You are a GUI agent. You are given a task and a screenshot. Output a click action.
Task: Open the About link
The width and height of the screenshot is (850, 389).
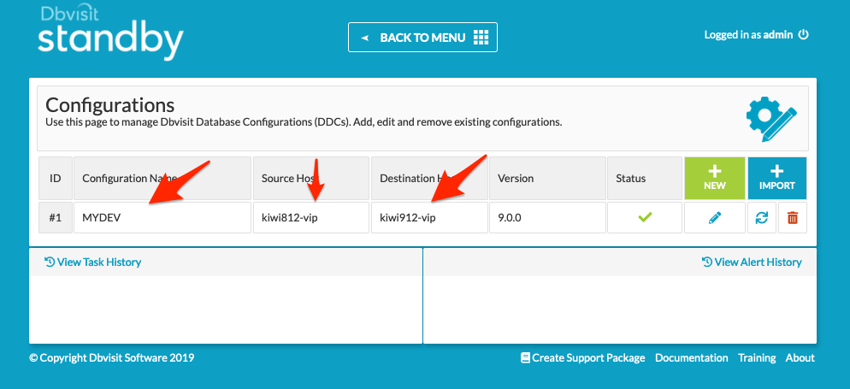point(800,357)
